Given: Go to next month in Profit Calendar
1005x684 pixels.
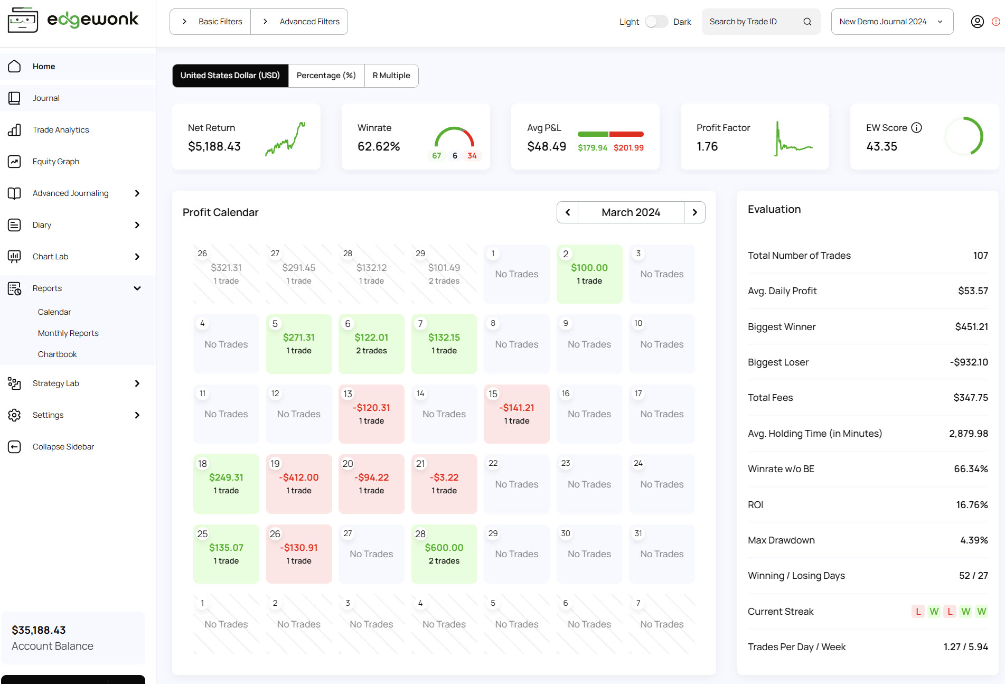Looking at the screenshot, I should coord(694,212).
